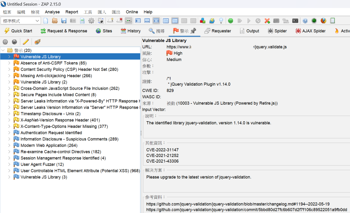Image resolution: width=350 pixels, height=213 pixels.
Task: Toggle the green circle break button
Action: pyautogui.click(x=231, y=21)
